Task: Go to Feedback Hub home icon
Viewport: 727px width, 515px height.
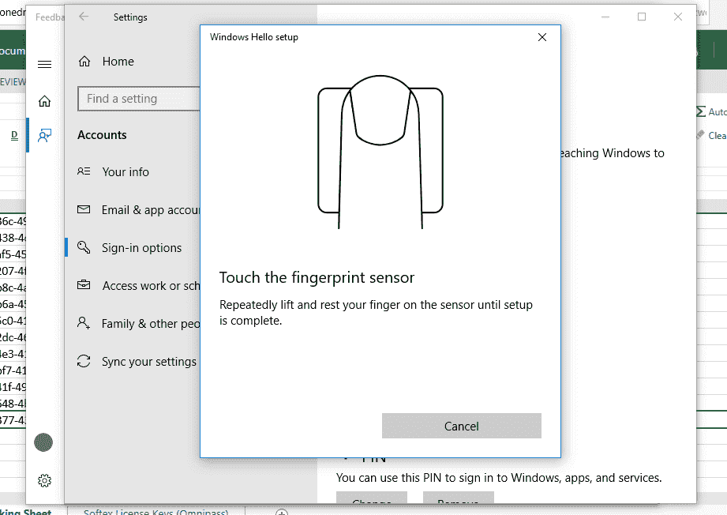Action: [44, 100]
